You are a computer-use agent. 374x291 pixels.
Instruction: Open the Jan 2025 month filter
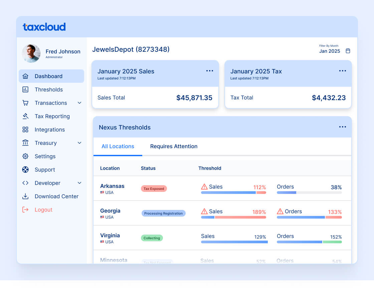tap(334, 49)
